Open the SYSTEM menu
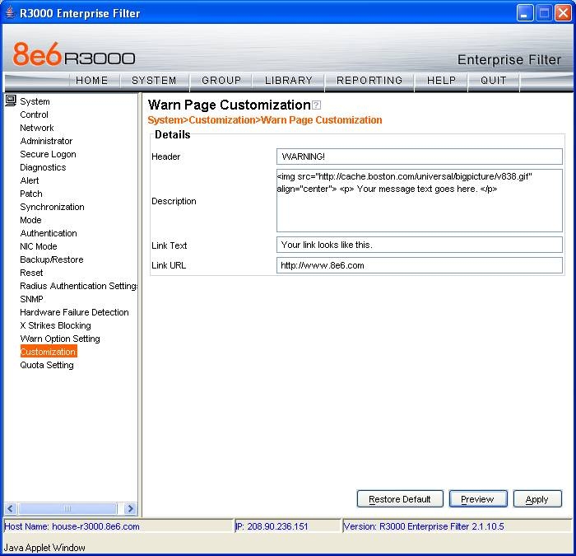This screenshot has height=556, width=576. click(154, 81)
